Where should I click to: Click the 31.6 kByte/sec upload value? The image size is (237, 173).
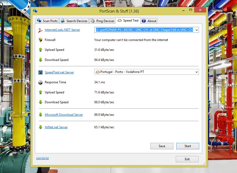point(104,50)
